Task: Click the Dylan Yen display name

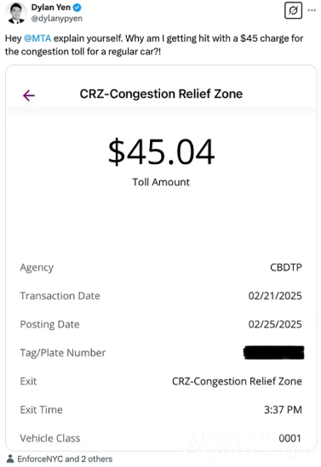Action: coord(51,8)
